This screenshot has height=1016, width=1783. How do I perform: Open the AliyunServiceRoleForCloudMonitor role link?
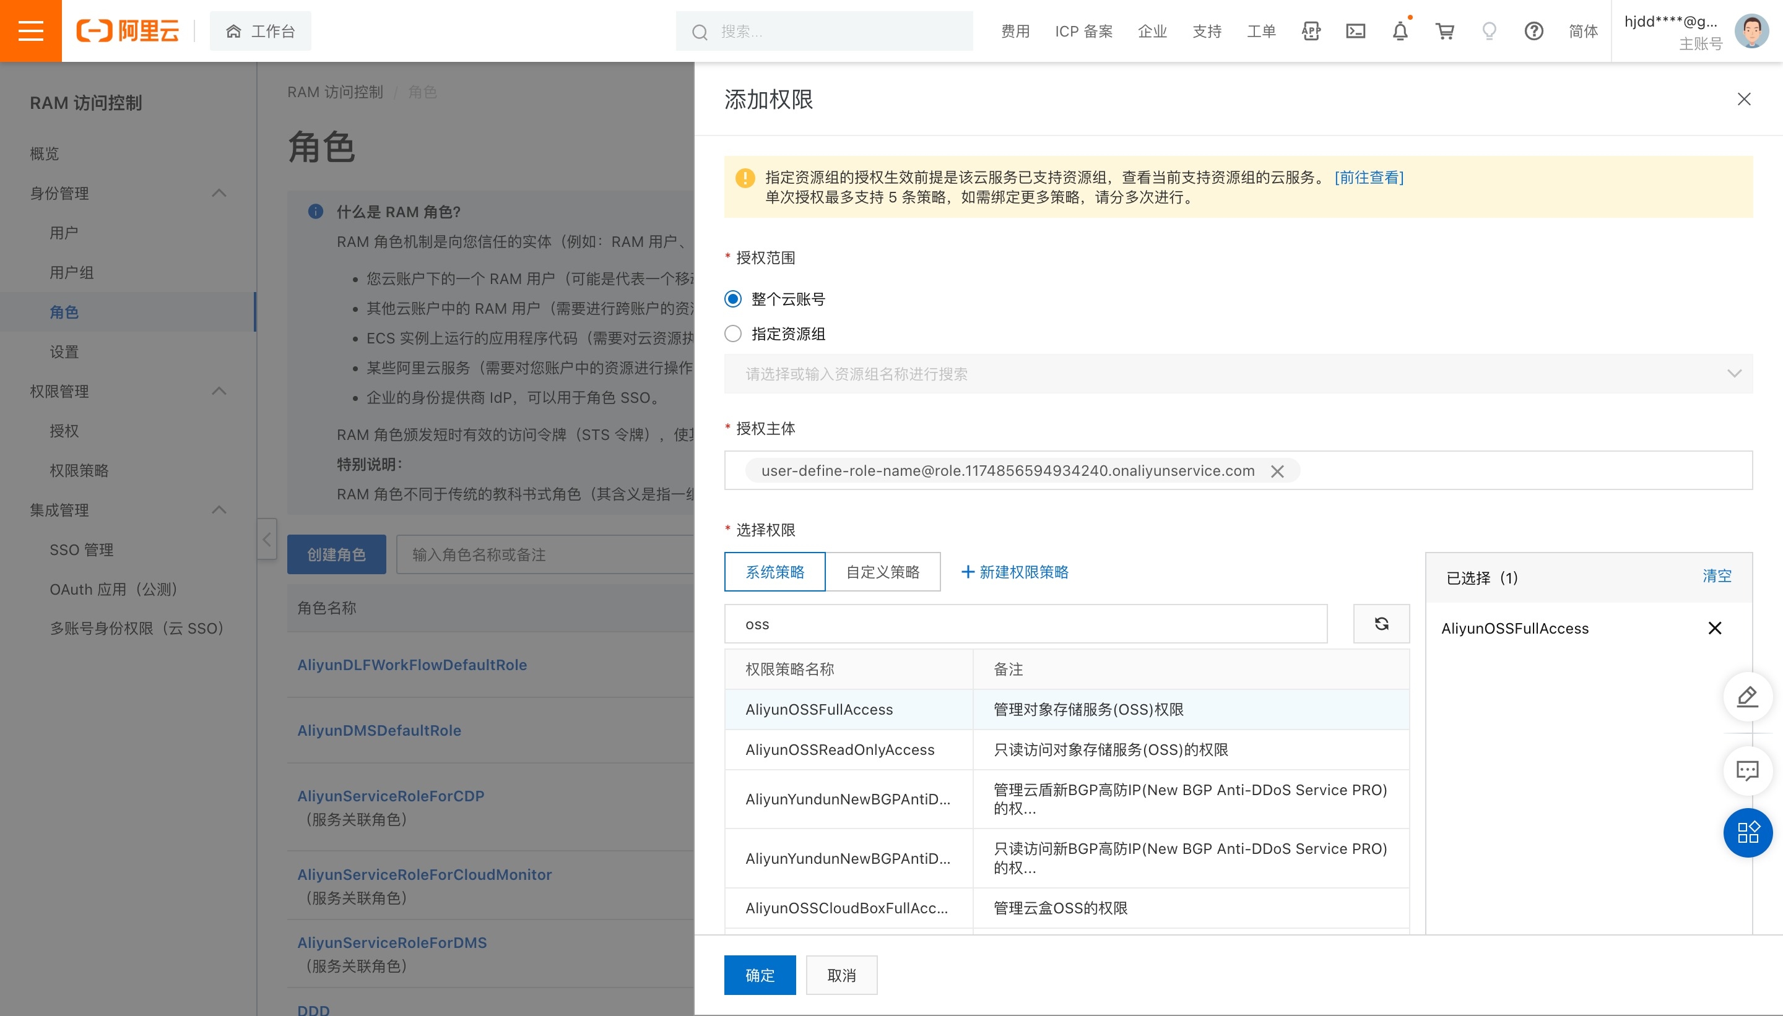425,874
